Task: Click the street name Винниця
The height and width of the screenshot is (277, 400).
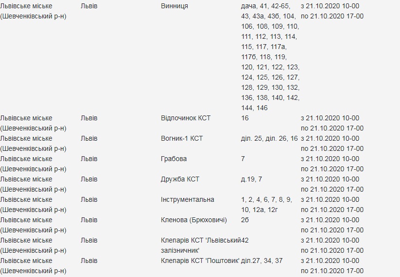Action: [174, 6]
